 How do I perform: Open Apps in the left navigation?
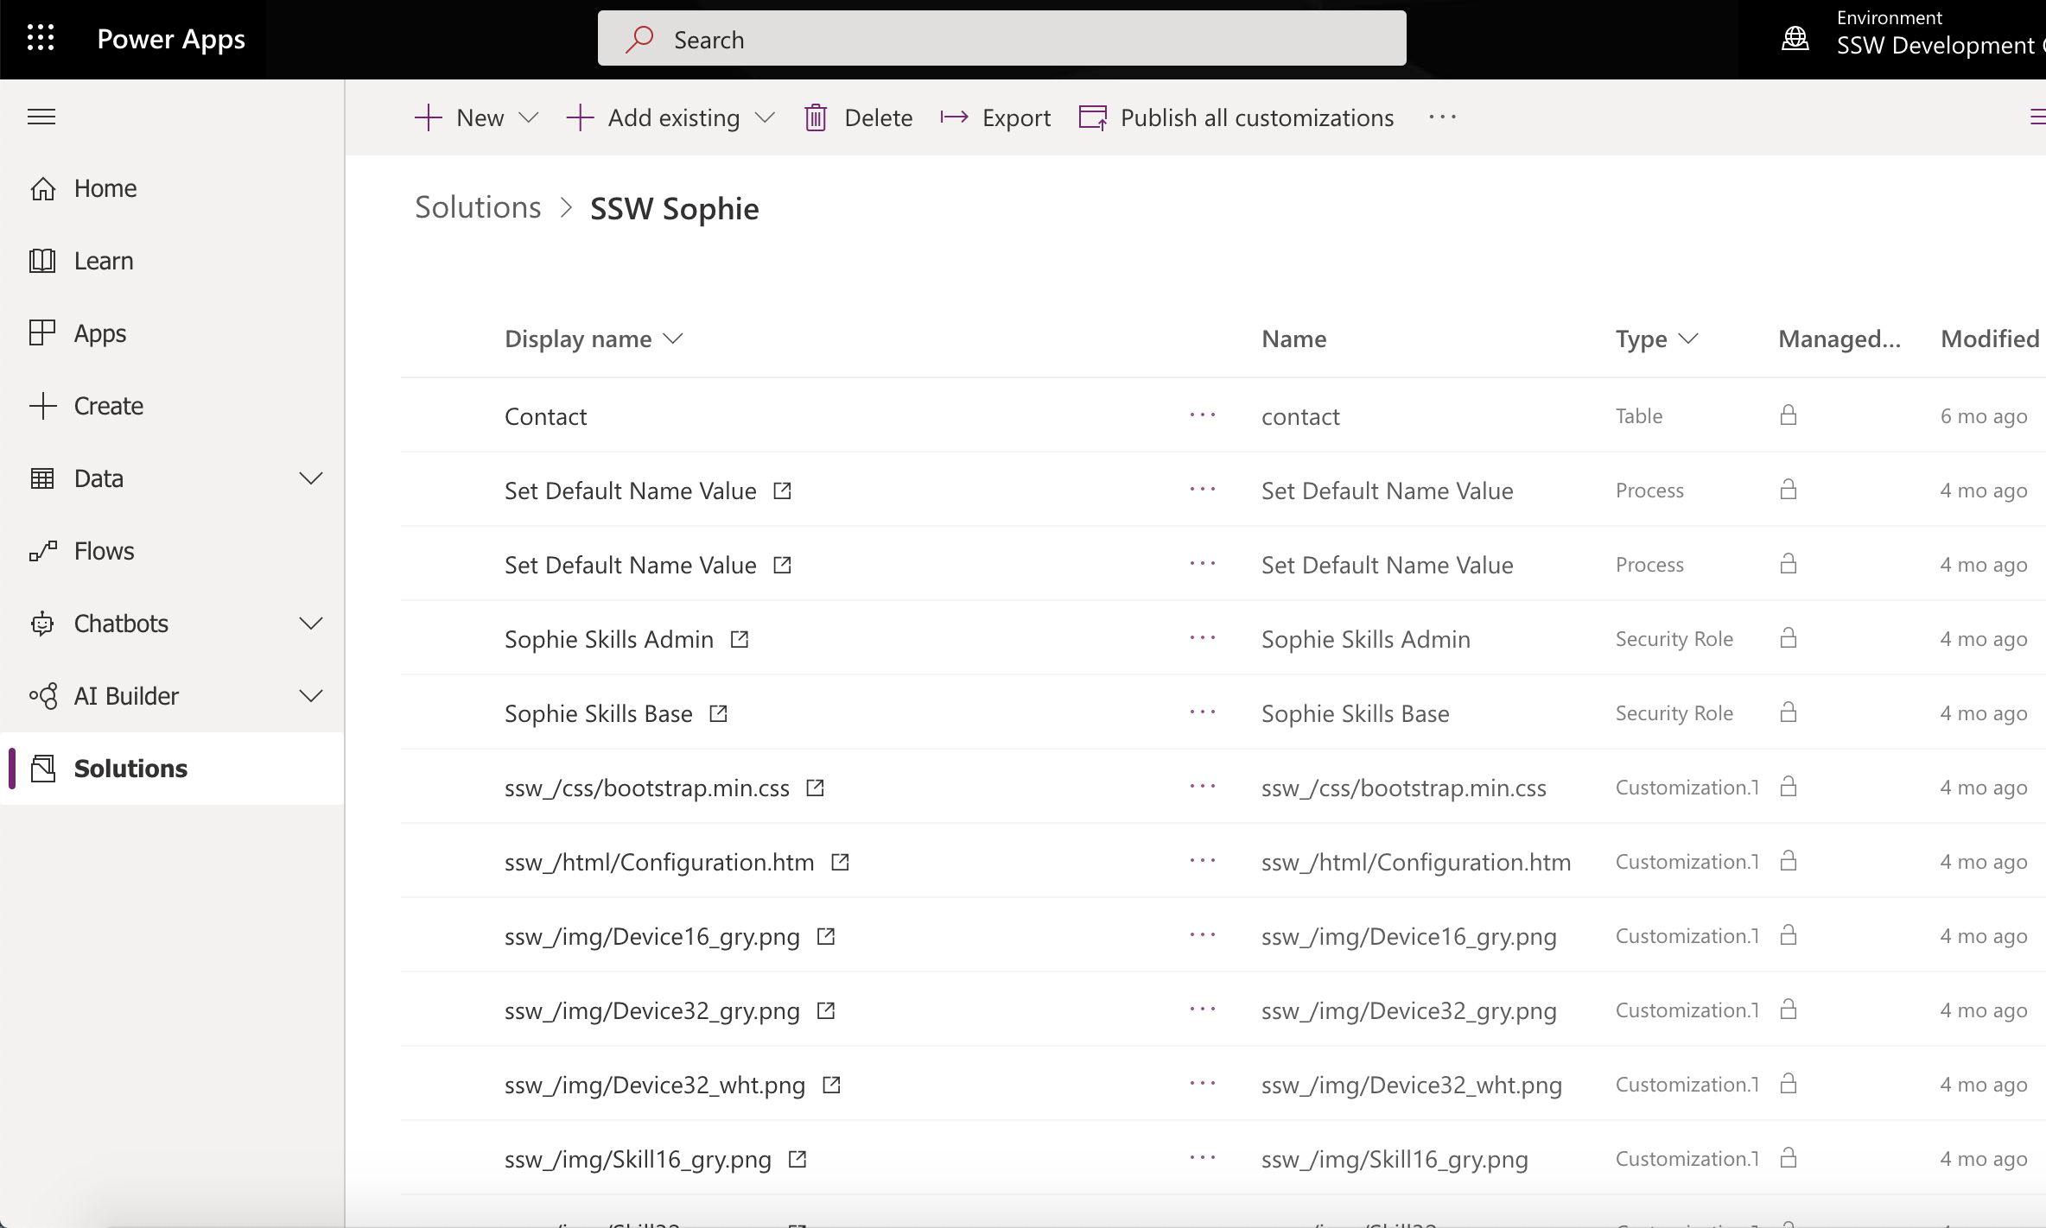pos(99,333)
